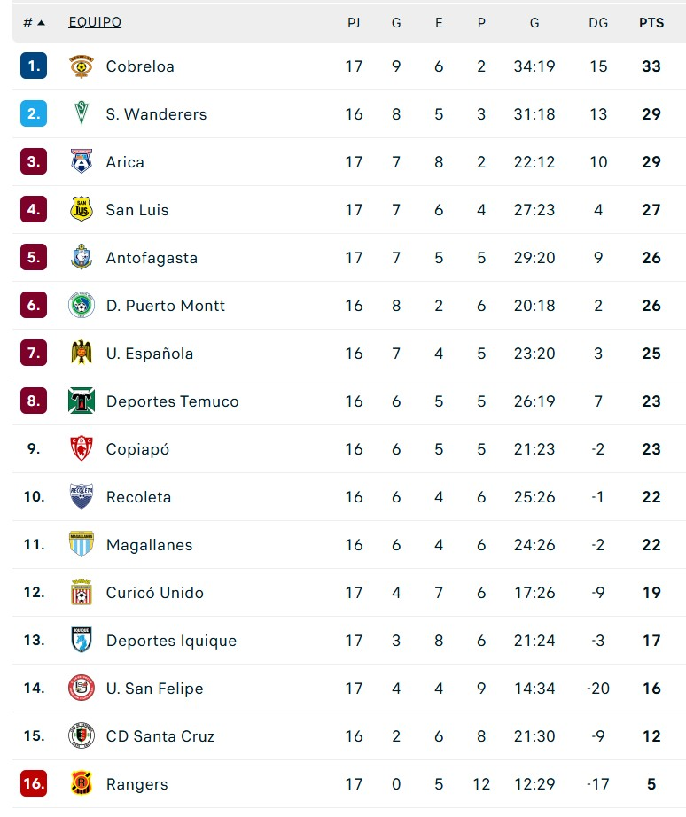Sort by the # position column arrow
The image size is (686, 817).
(41, 22)
